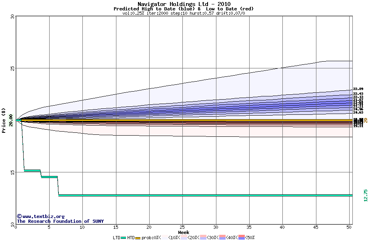The height and width of the screenshot is (240, 368).
Task: Click the 22.89 value label
Action: 358,89
